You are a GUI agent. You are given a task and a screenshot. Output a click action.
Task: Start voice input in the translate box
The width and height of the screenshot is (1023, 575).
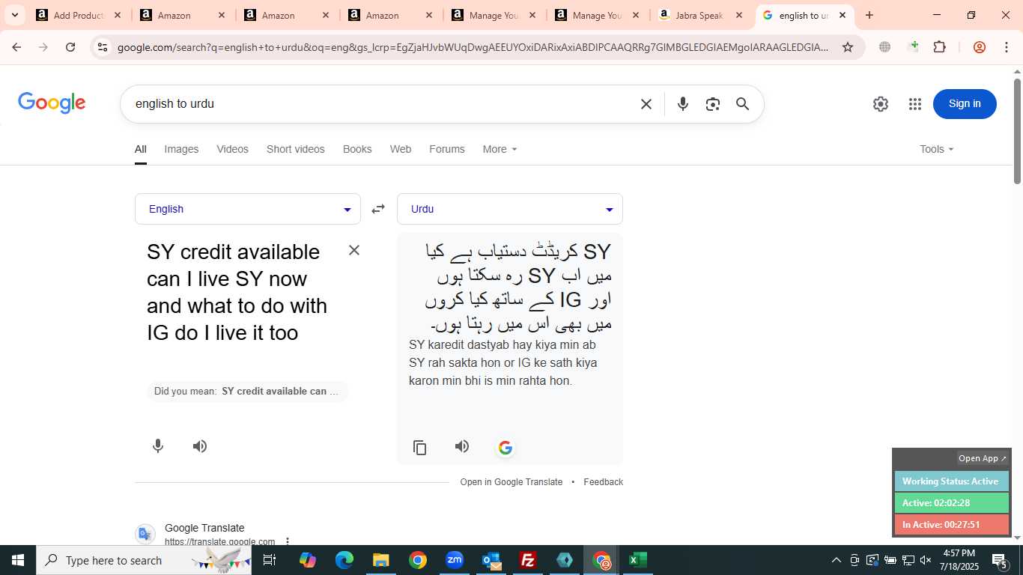[158, 446]
